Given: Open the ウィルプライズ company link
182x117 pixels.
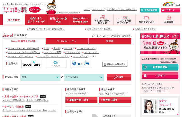Looking at the screenshot, I should tap(80, 56).
